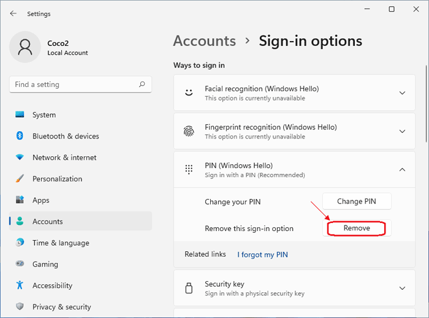This screenshot has width=429, height=318.
Task: Open Privacy & security category
Action: pyautogui.click(x=80, y=307)
